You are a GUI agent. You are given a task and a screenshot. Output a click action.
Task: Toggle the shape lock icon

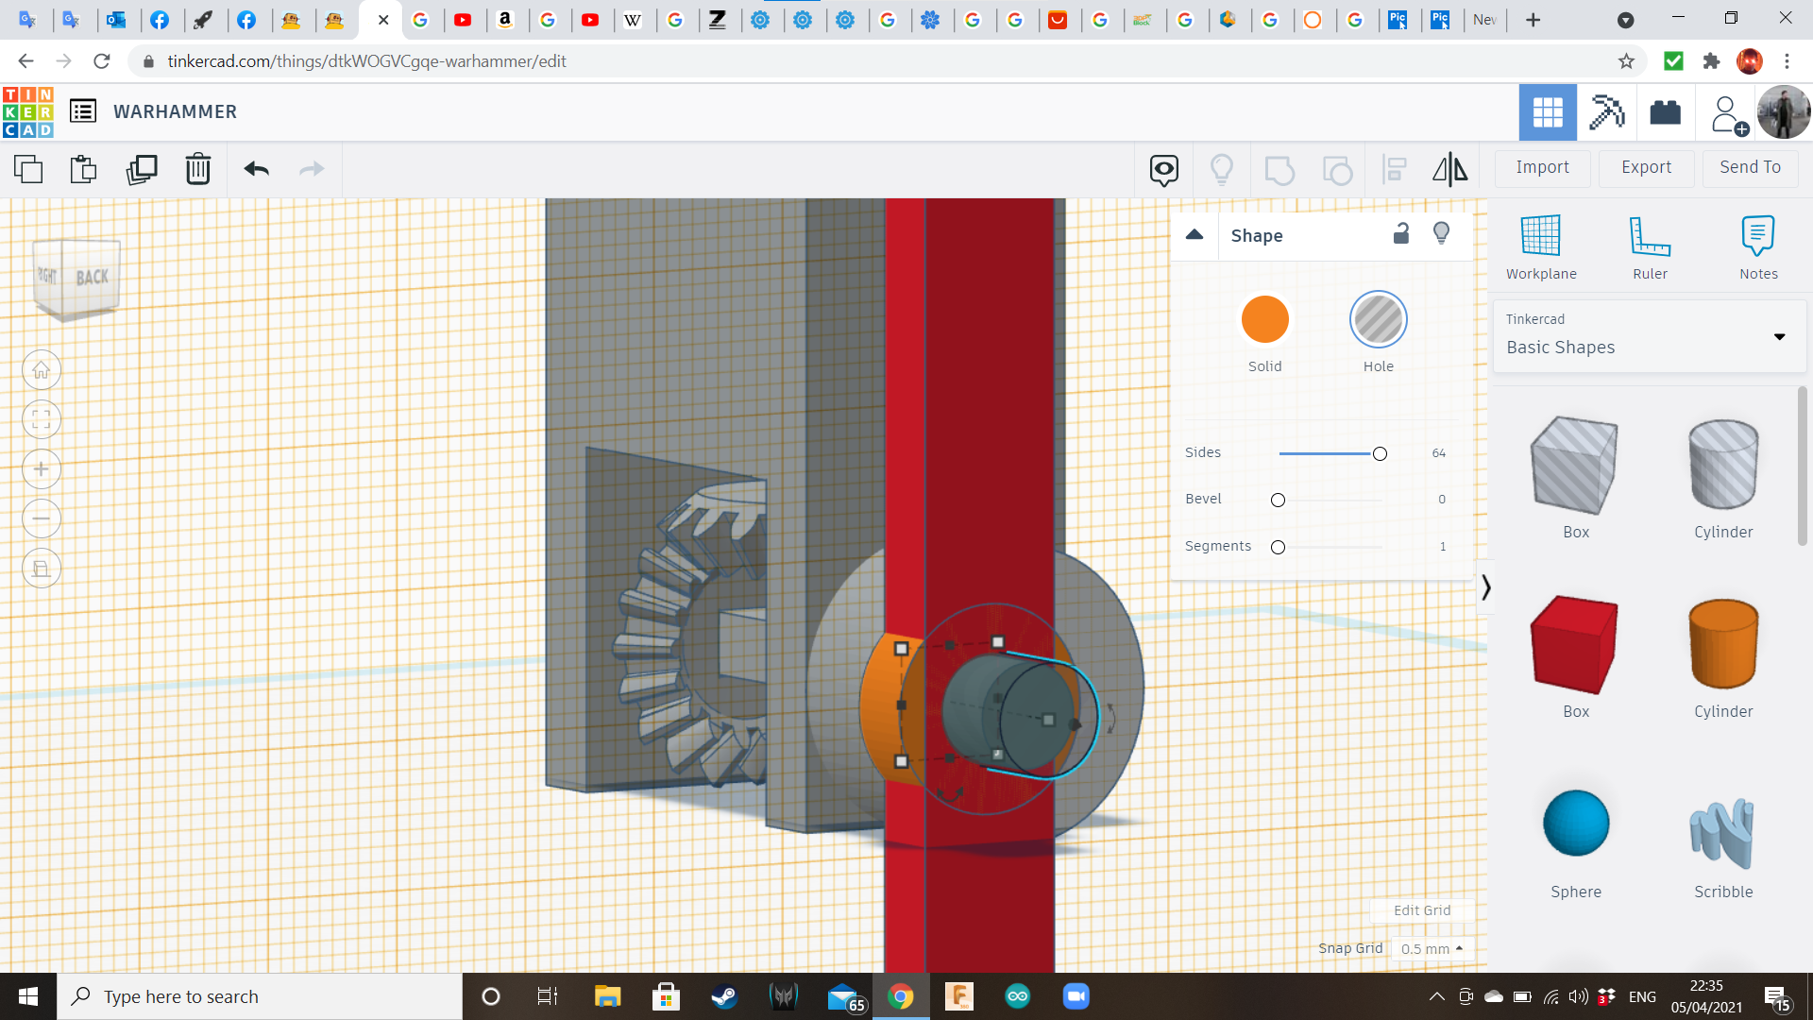[1401, 234]
